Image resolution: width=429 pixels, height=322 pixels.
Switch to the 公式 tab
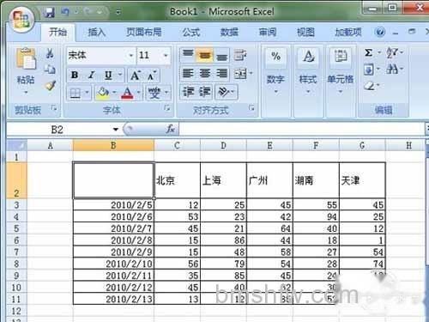click(x=191, y=32)
